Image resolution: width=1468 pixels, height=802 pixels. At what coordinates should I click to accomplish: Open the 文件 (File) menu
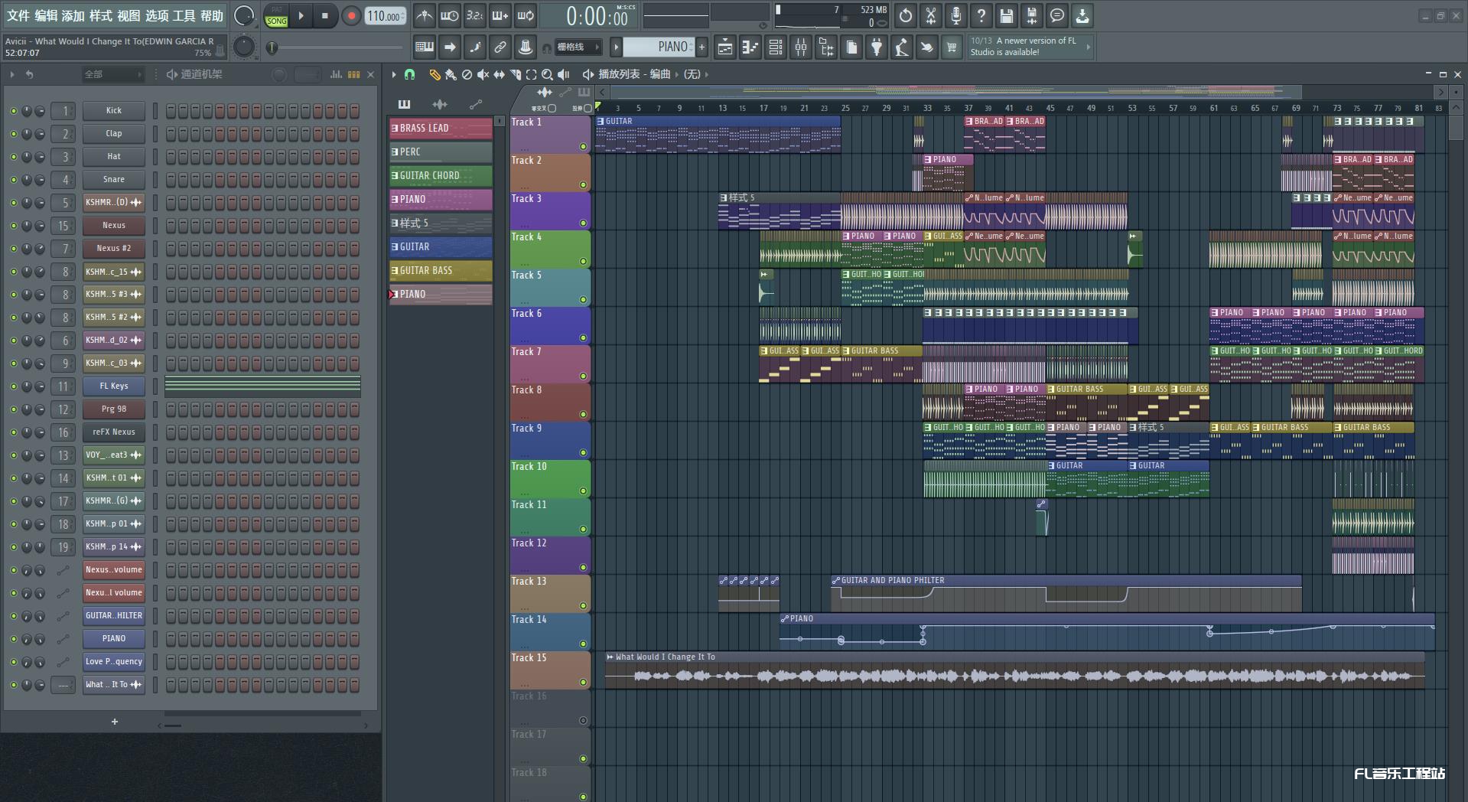(x=18, y=15)
